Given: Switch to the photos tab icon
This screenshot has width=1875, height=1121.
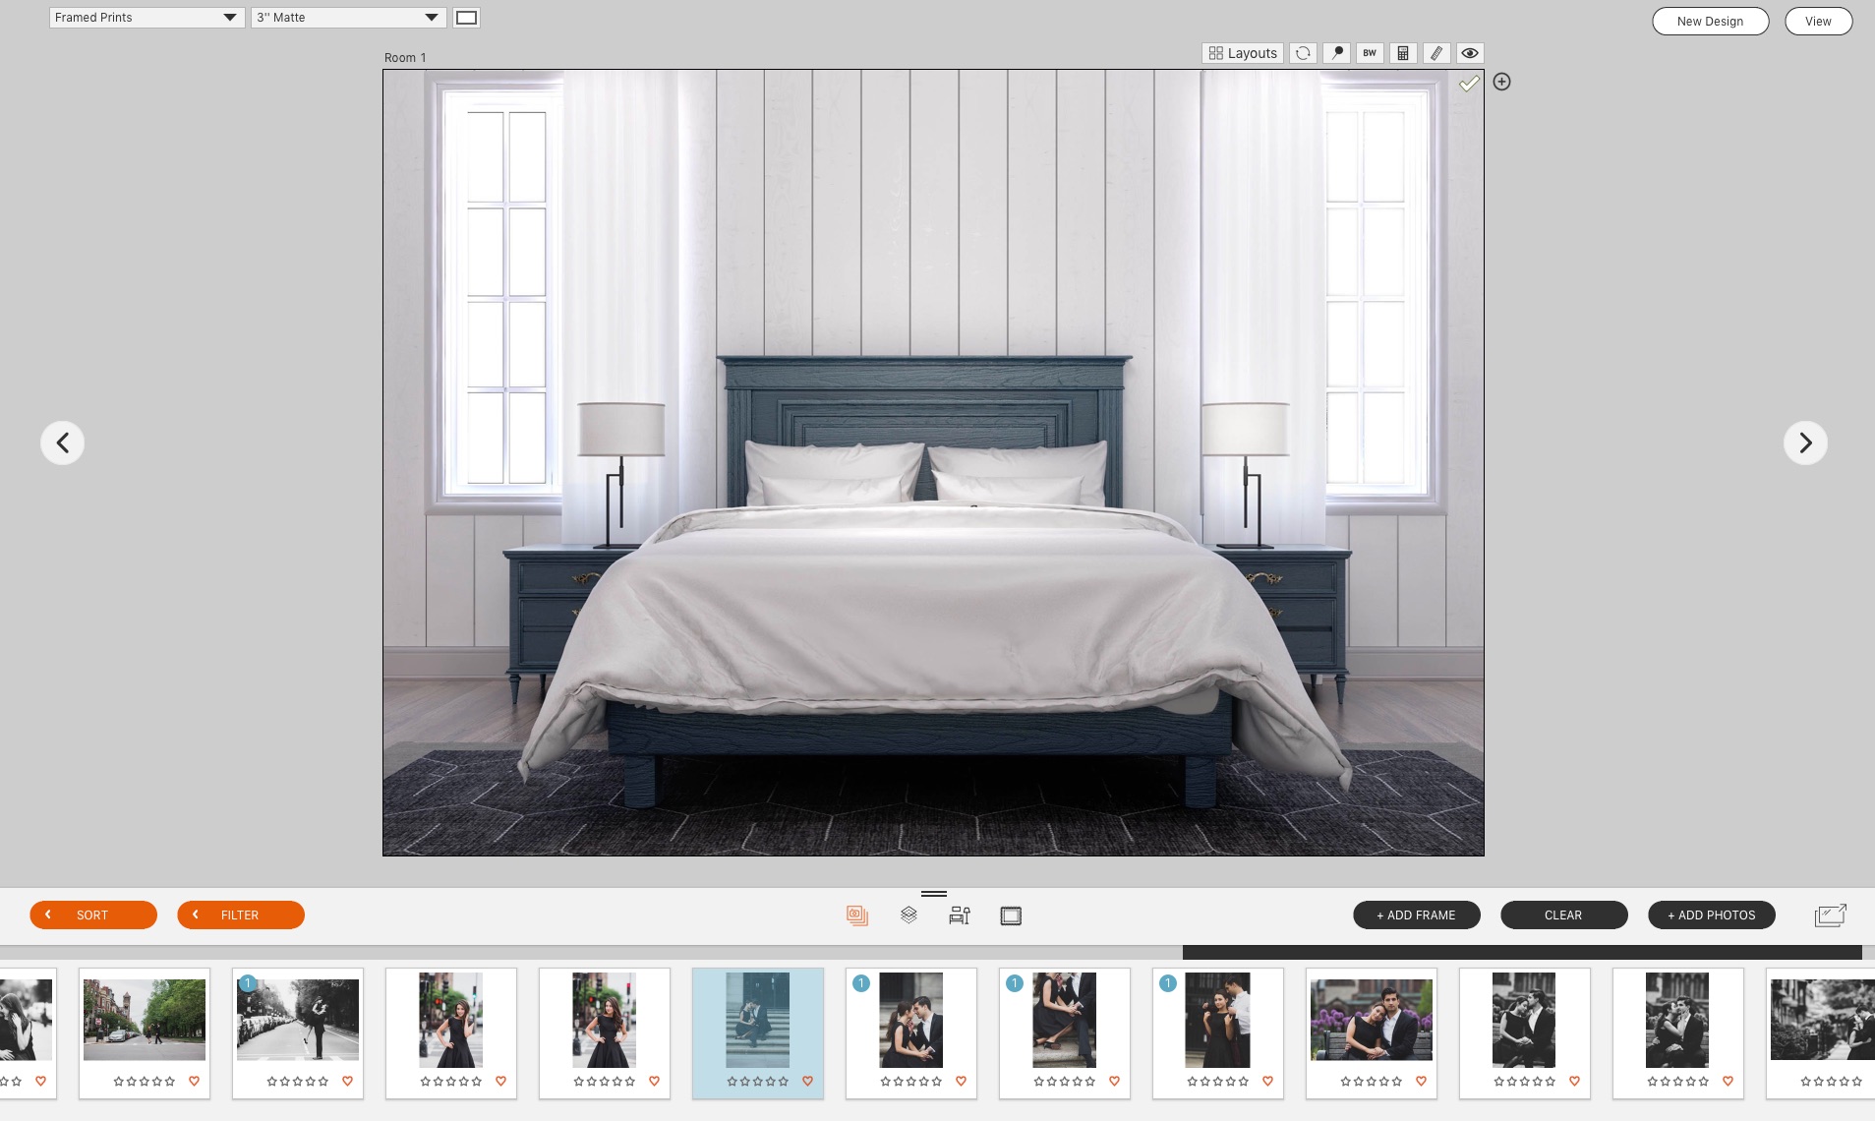Looking at the screenshot, I should 857,915.
